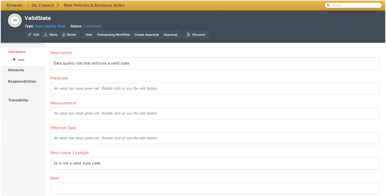Click the empty Effective Date field
The height and width of the screenshot is (196, 386).
point(215,138)
